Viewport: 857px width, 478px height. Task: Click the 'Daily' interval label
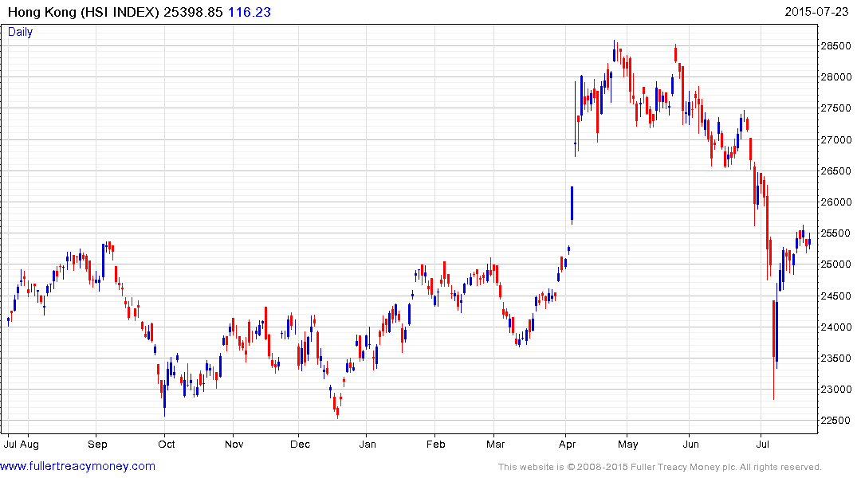tap(20, 32)
